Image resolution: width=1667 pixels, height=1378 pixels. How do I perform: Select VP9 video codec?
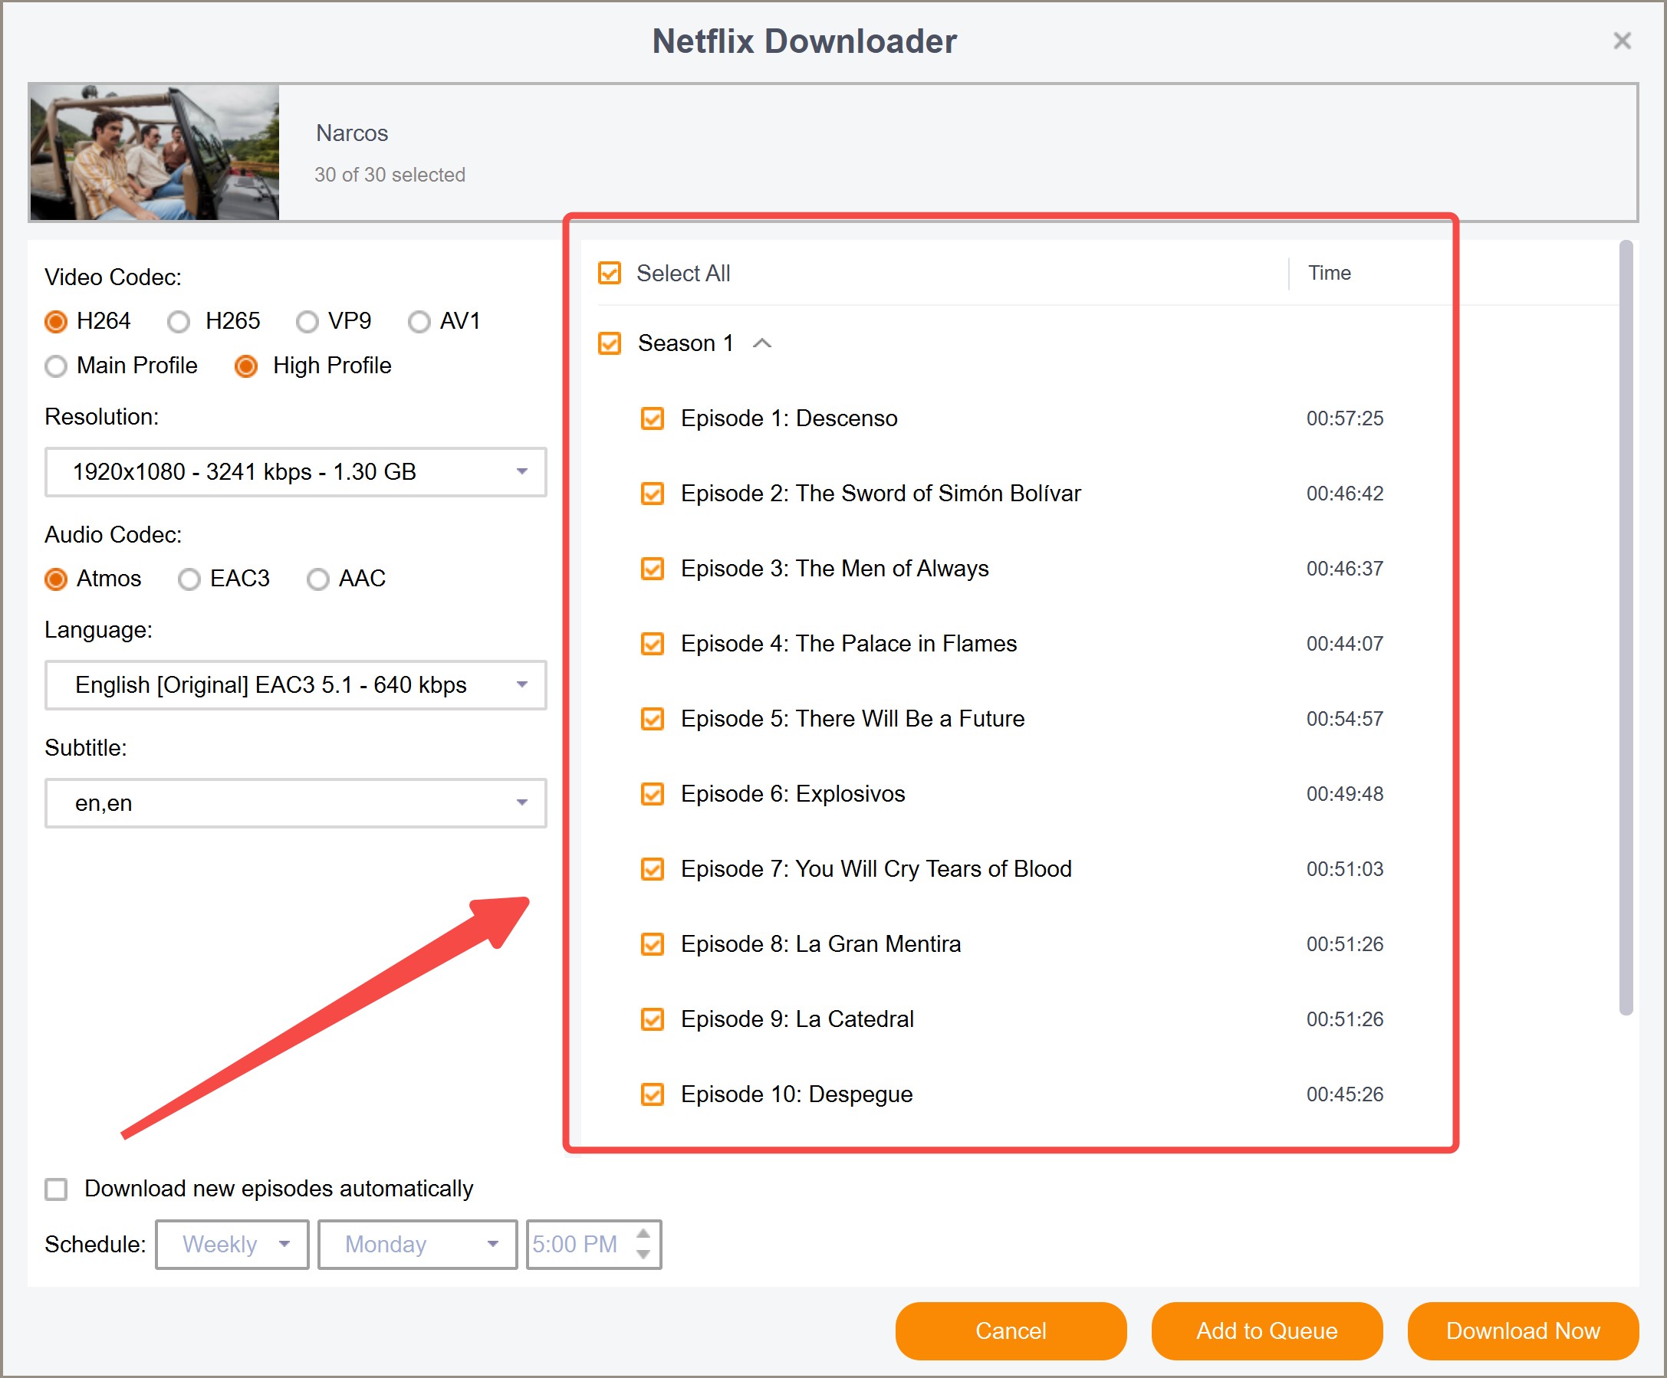(x=307, y=321)
